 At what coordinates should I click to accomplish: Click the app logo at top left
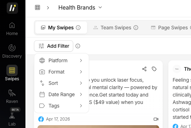(12, 8)
